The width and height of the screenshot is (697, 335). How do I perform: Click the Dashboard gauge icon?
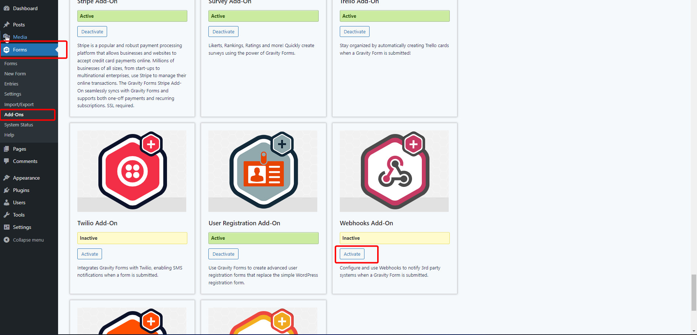point(7,8)
